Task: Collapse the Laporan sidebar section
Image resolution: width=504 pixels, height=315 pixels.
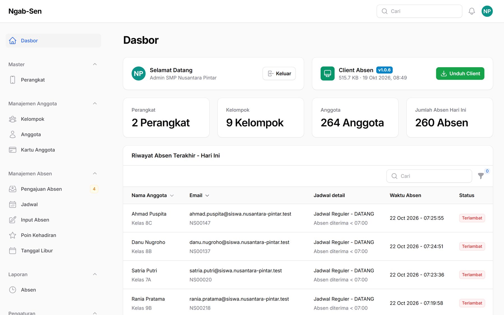Action: pos(95,274)
